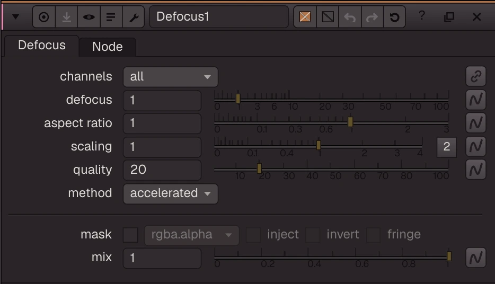Click the orange node color swatch
Screen dimensions: 495x284
(x=305, y=17)
